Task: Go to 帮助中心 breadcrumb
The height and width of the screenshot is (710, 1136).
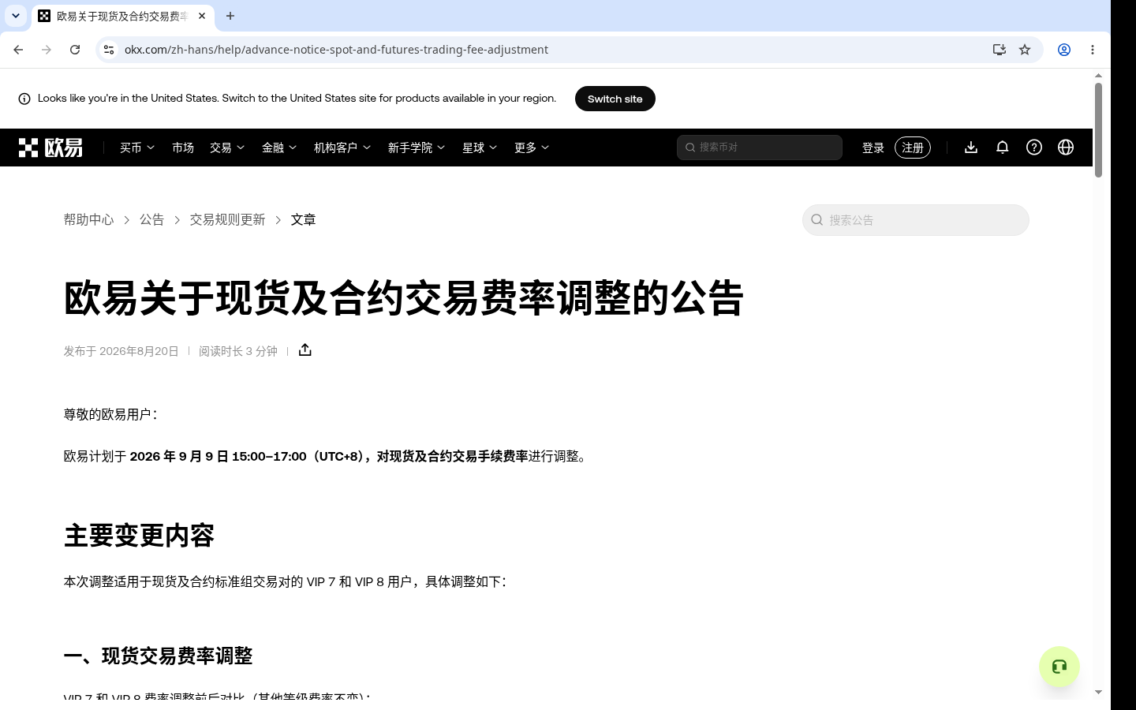Action: tap(88, 220)
